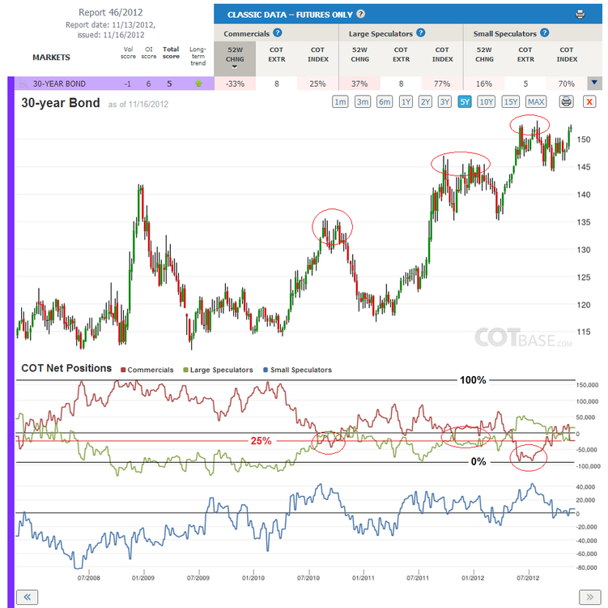Select the 3Y chart range

pyautogui.click(x=444, y=101)
